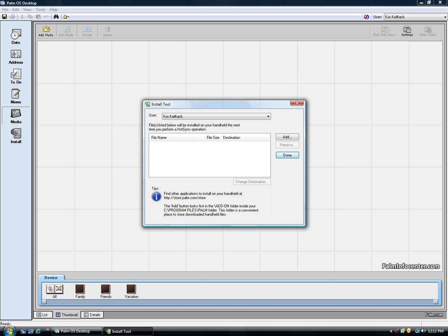Sort by File Name column header
448x336 pixels.
coord(175,138)
